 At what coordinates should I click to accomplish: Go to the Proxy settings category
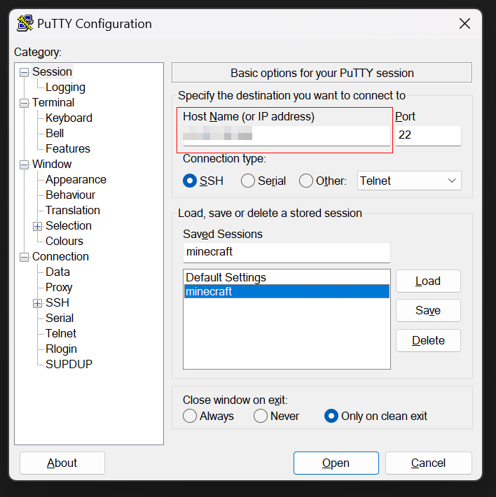point(59,288)
